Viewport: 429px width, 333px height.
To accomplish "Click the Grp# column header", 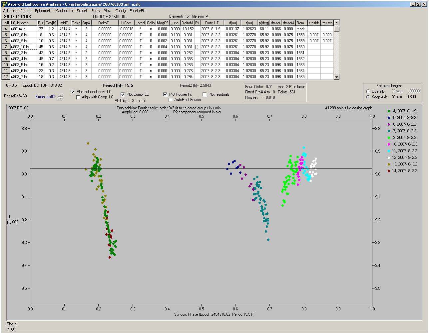I will 86,23.
